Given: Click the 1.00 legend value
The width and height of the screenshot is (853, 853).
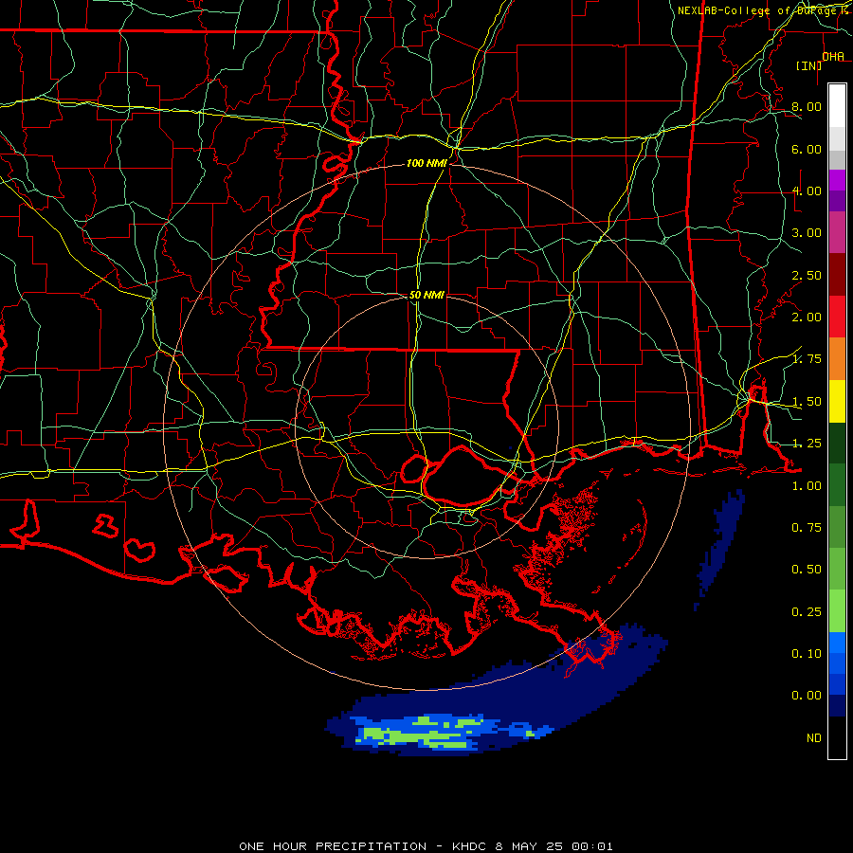Looking at the screenshot, I should click(807, 486).
